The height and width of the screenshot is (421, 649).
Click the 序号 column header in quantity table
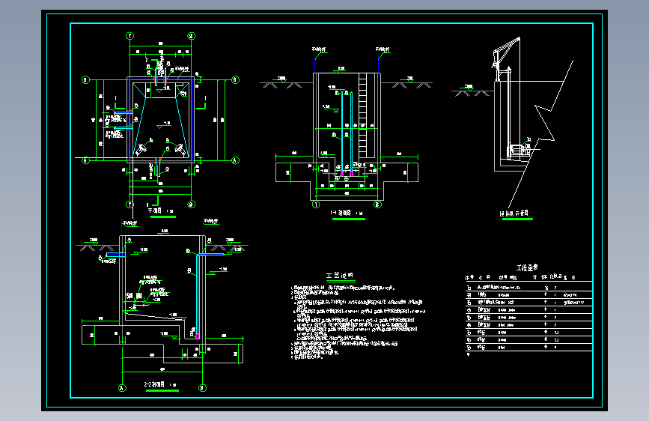[469, 277]
